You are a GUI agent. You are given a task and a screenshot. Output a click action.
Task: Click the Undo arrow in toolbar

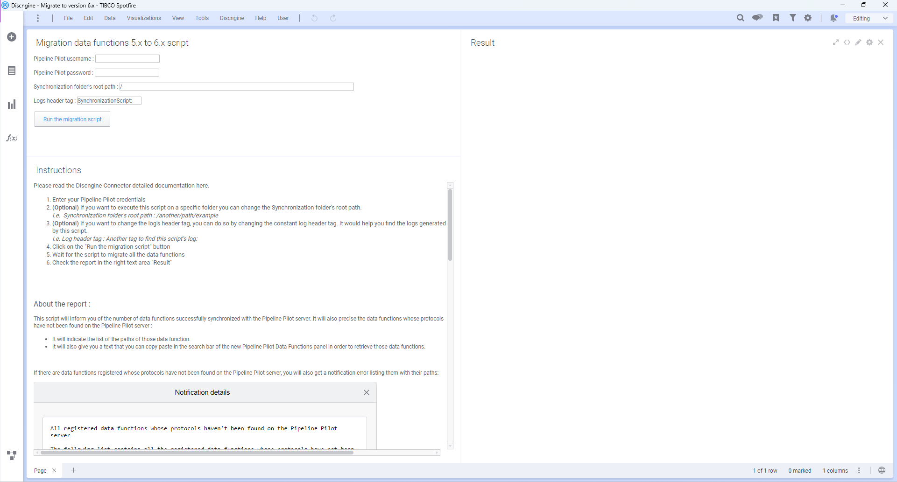314,18
